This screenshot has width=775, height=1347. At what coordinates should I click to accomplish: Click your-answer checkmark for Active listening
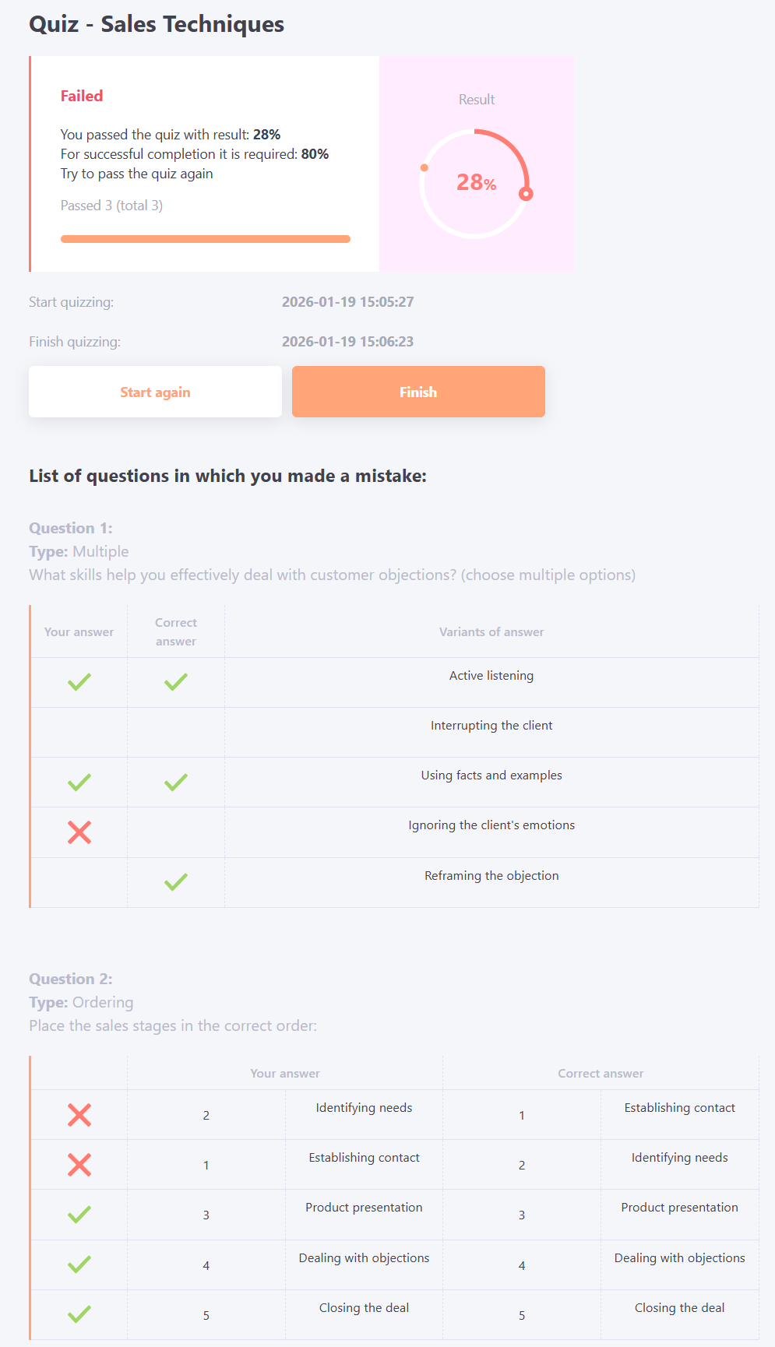coord(79,682)
